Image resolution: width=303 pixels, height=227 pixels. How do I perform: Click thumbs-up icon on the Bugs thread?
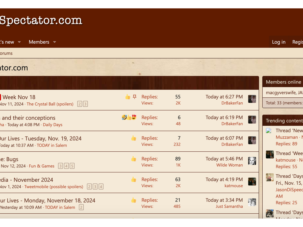click(x=134, y=159)
